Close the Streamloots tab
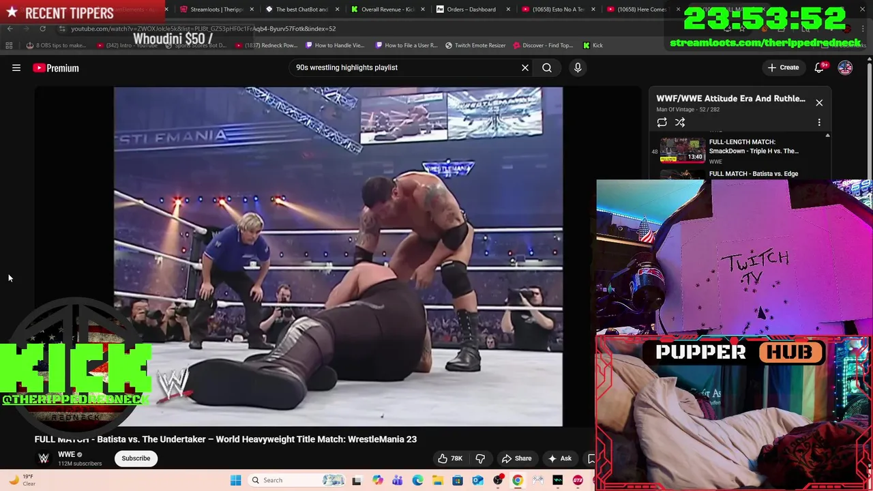 [x=252, y=10]
